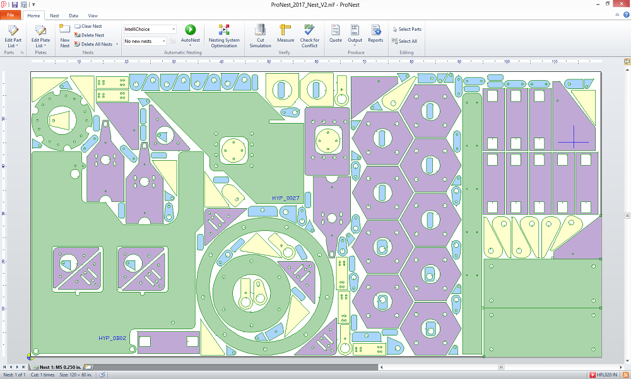Click Select All in Editing group
Image resolution: width=631 pixels, height=379 pixels.
pyautogui.click(x=404, y=41)
